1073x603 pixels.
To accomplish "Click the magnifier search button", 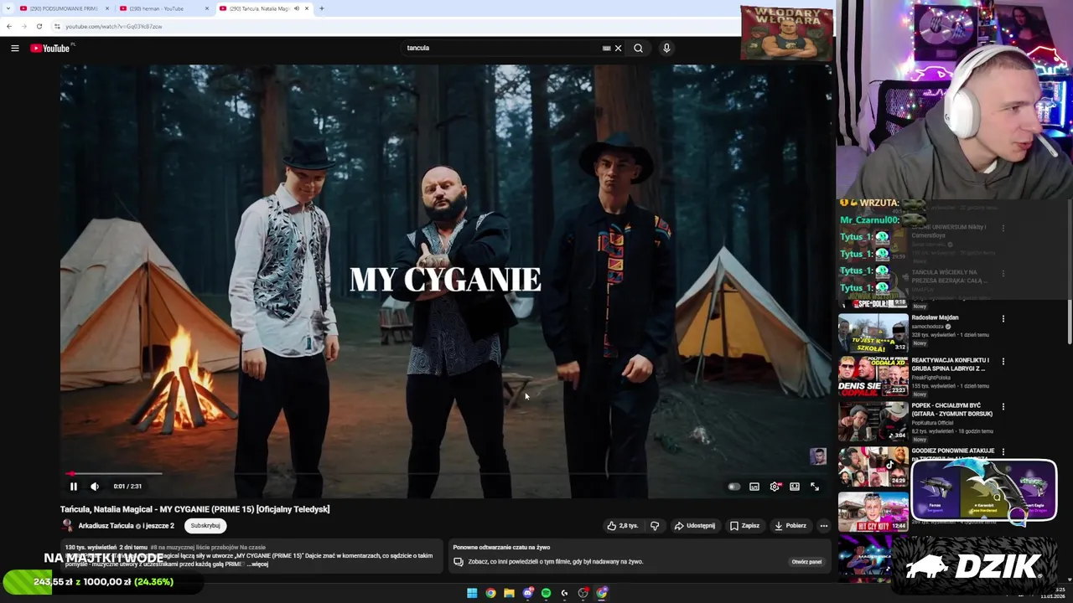I will tap(638, 48).
